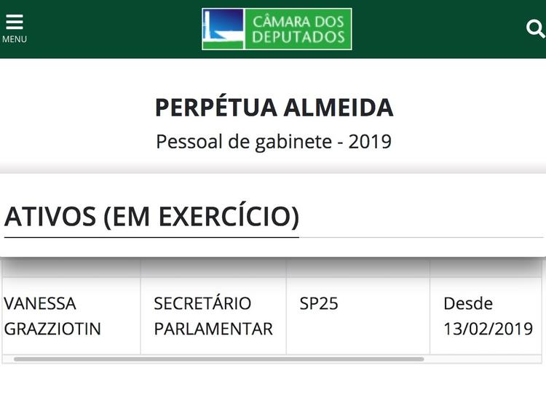Click the word SECRETÁRIO in the table
This screenshot has width=546, height=400.
point(202,303)
